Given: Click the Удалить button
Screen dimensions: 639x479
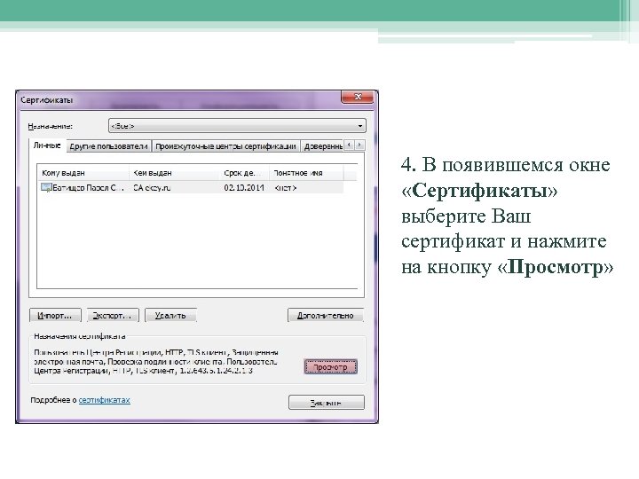Looking at the screenshot, I should coord(170,315).
